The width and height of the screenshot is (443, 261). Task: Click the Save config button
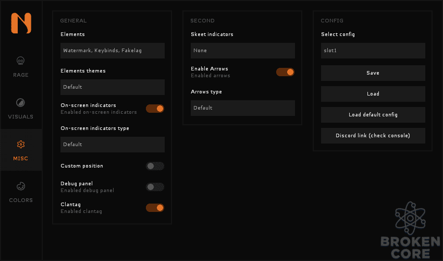(373, 73)
